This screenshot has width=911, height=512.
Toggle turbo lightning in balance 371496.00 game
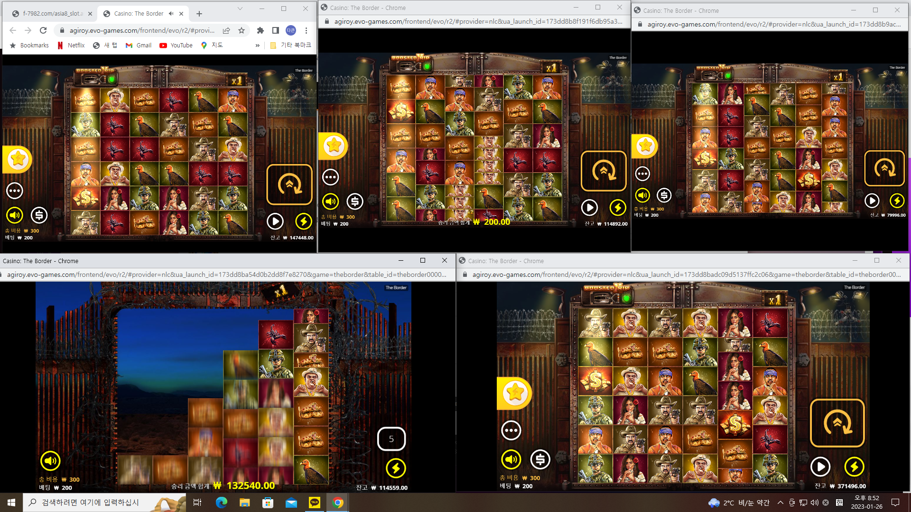coord(854,466)
